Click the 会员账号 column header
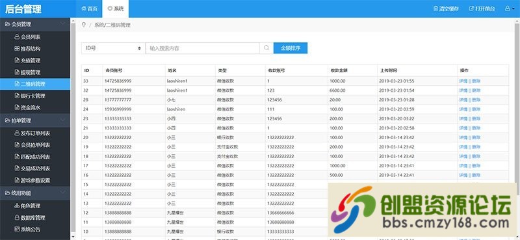Screen dimensions: 520x240 coord(114,70)
